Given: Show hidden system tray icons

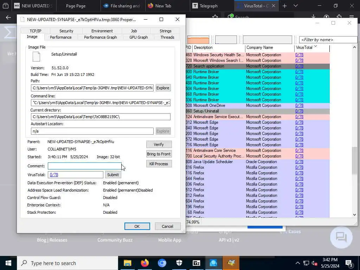Looking at the screenshot, I should click(x=297, y=263).
